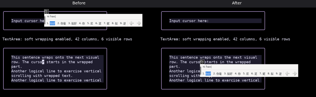Grab the Before popup's left drag handle
Viewport: 316px width, 97px height.
tap(45, 20)
